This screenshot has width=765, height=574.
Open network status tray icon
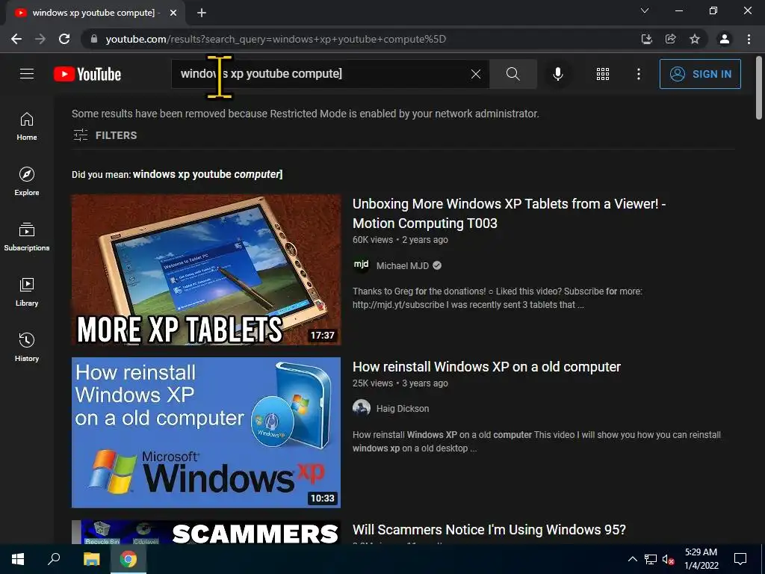(x=651, y=559)
